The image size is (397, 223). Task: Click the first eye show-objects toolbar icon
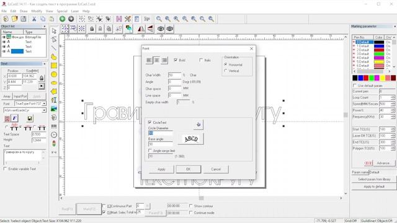161,29
